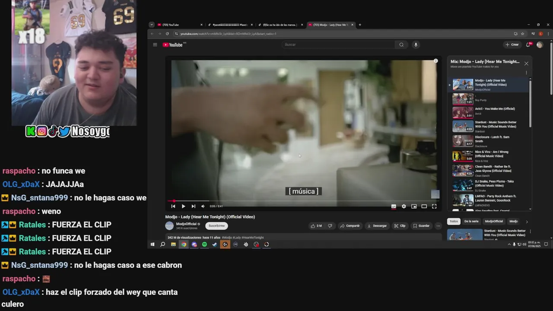Open a new browser tab
553x311 pixels.
point(360,25)
